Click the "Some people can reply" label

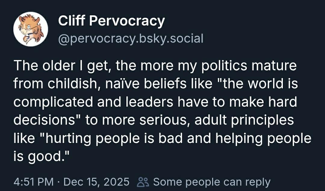click(212, 182)
